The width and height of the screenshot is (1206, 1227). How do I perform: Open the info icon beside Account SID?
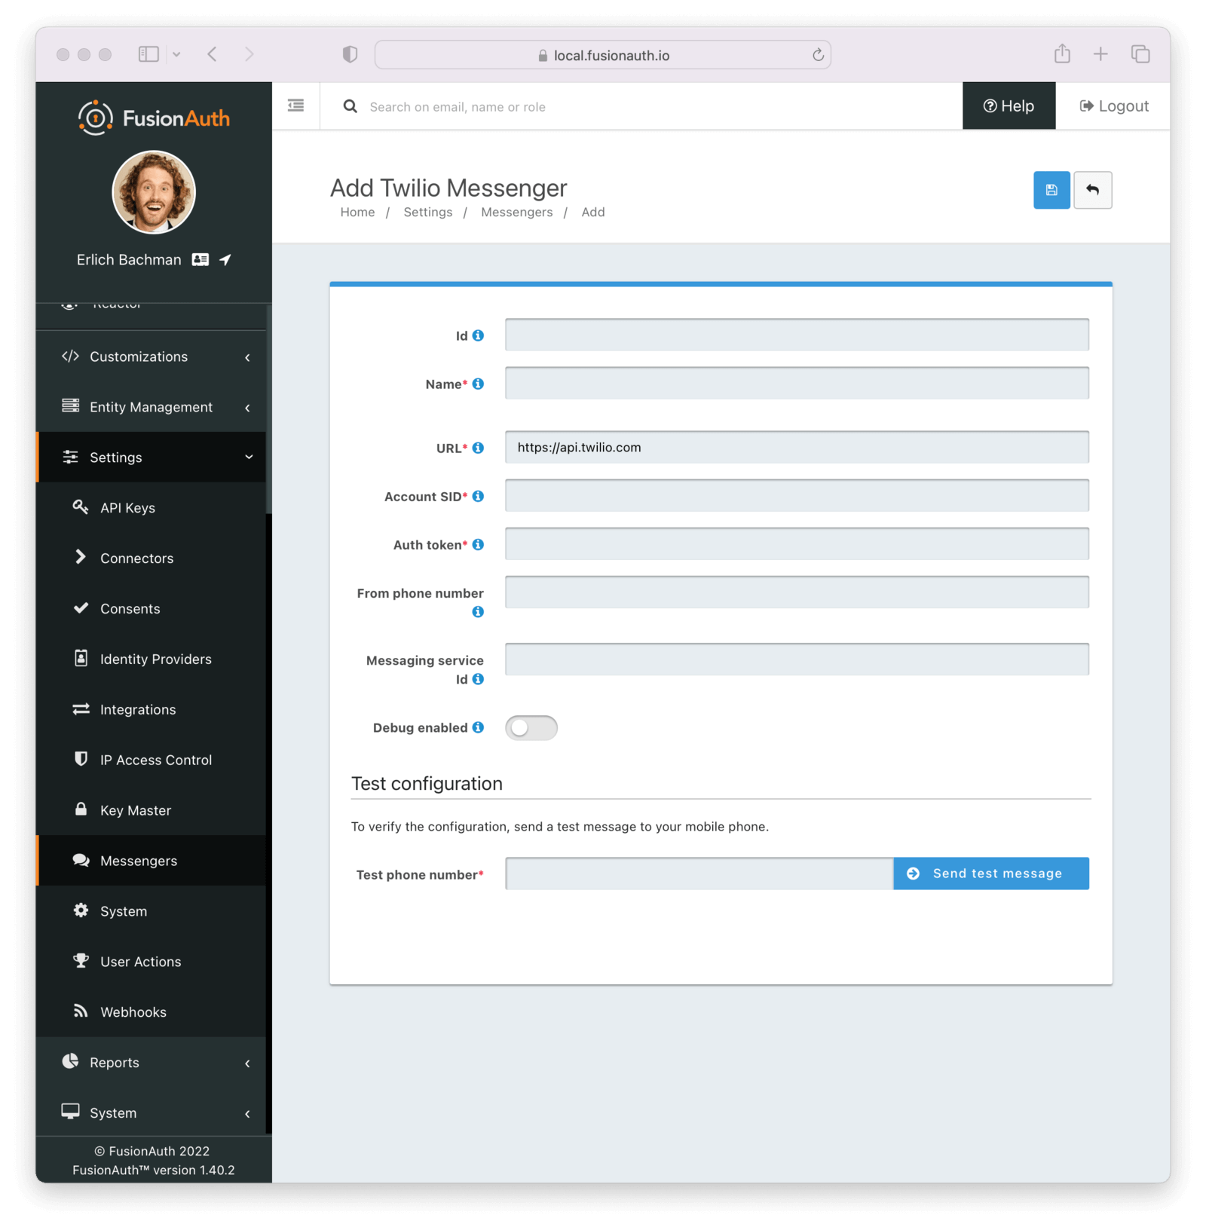478,496
